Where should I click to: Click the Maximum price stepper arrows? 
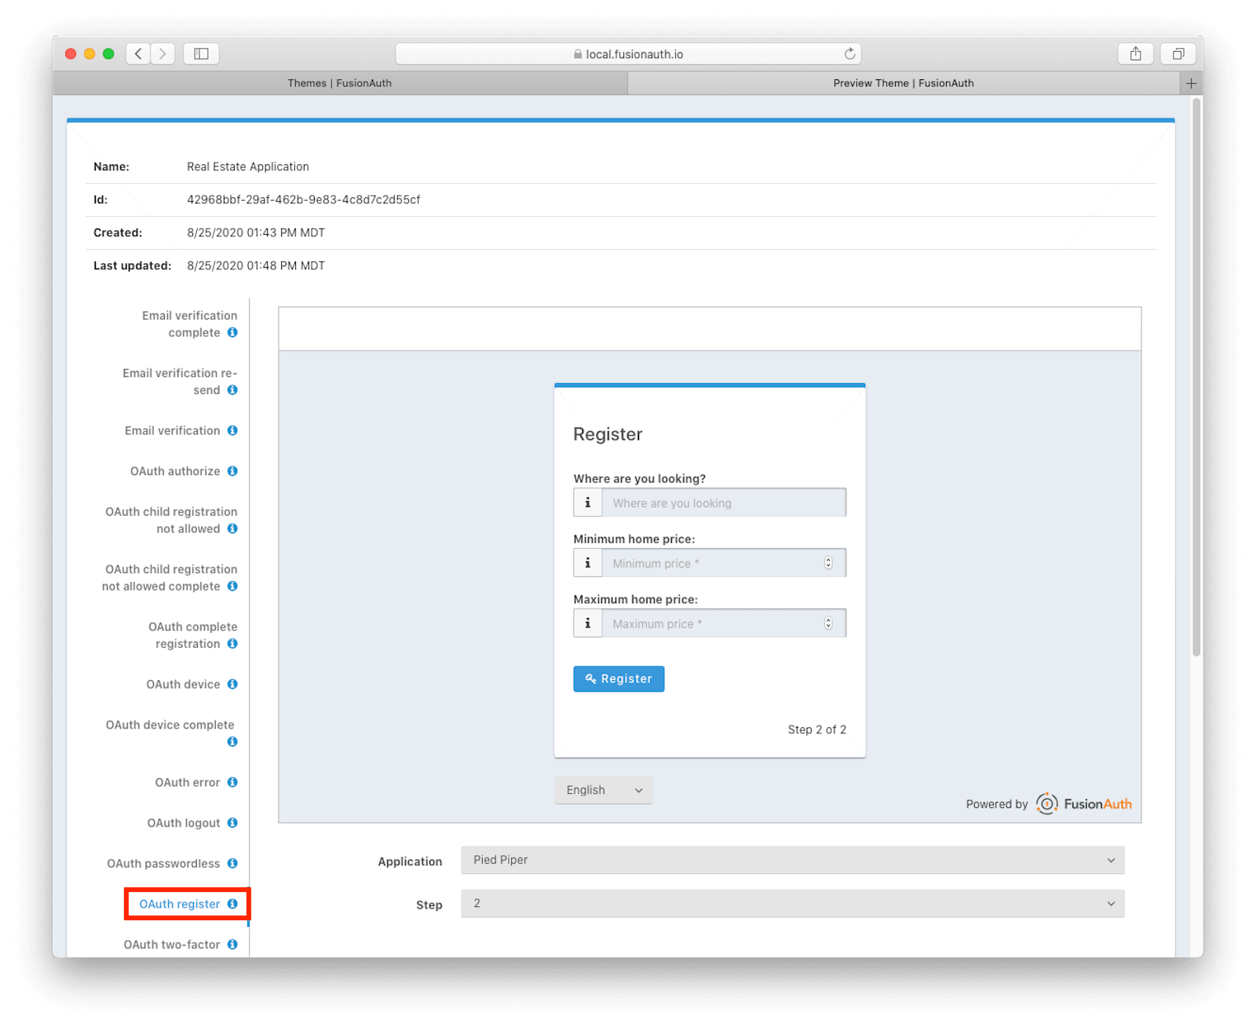pos(828,623)
